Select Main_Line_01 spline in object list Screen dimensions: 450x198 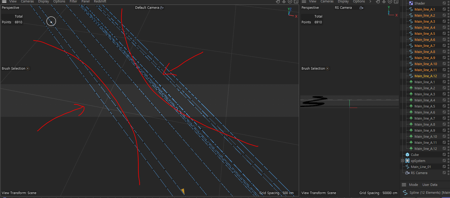click(x=421, y=167)
